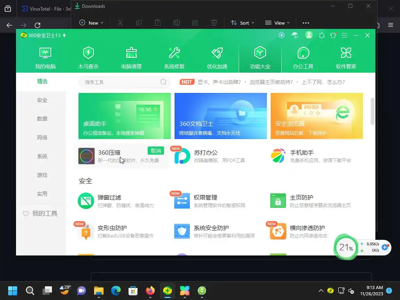Open 权限管理 tool icon
Viewport: 400px width, 300px height.
[182, 201]
